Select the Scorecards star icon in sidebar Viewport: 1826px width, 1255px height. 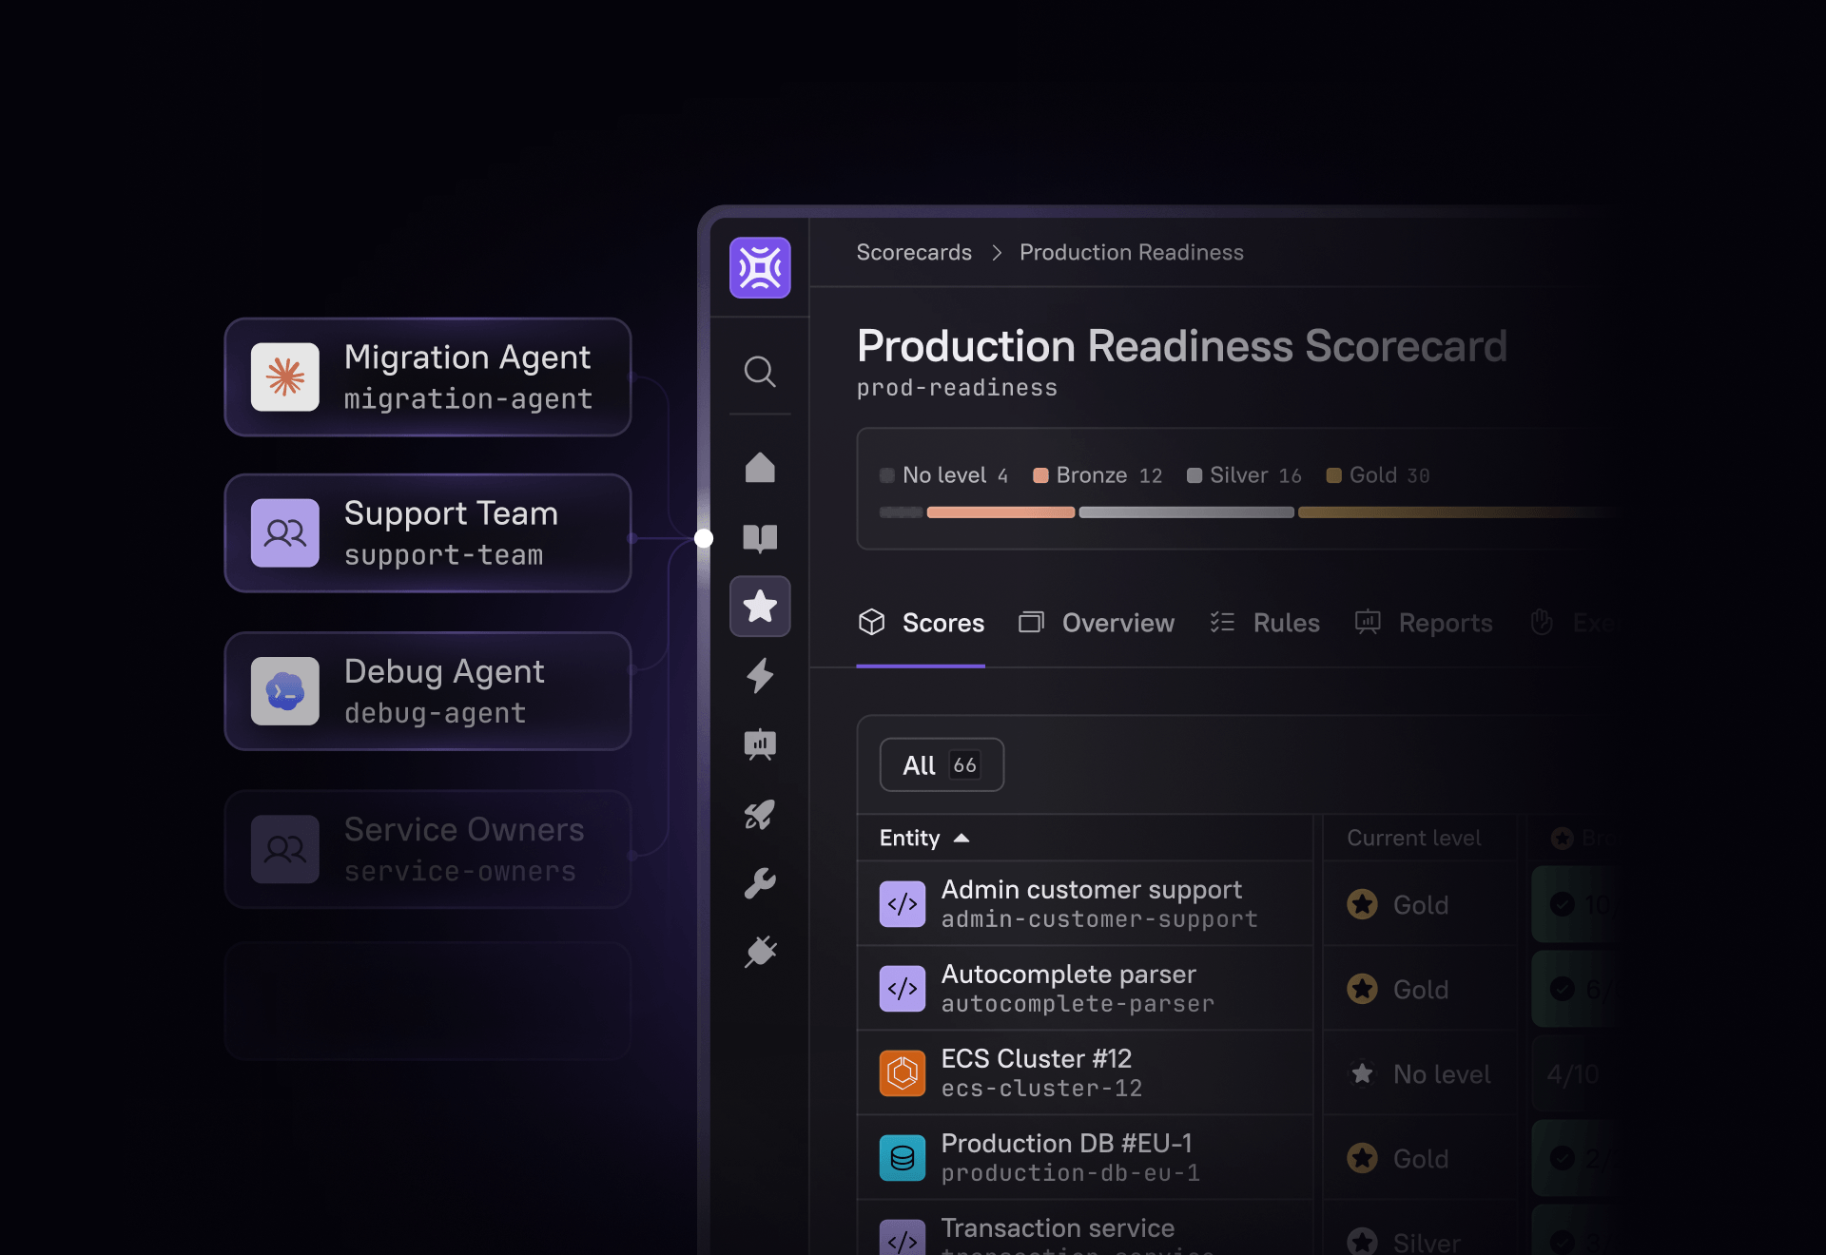(x=760, y=606)
